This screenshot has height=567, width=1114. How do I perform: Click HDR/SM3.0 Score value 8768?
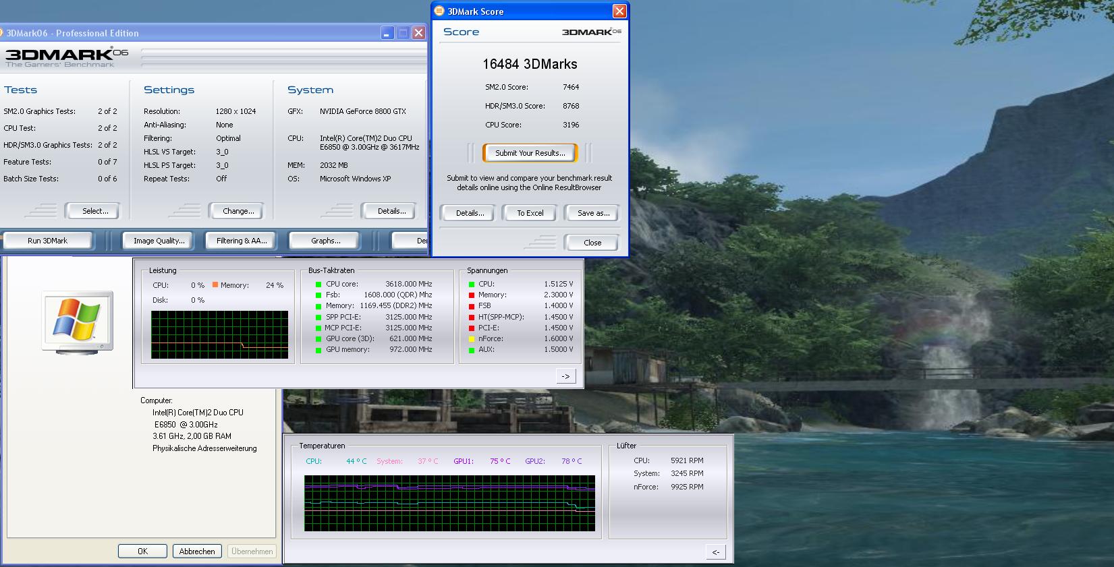571,106
